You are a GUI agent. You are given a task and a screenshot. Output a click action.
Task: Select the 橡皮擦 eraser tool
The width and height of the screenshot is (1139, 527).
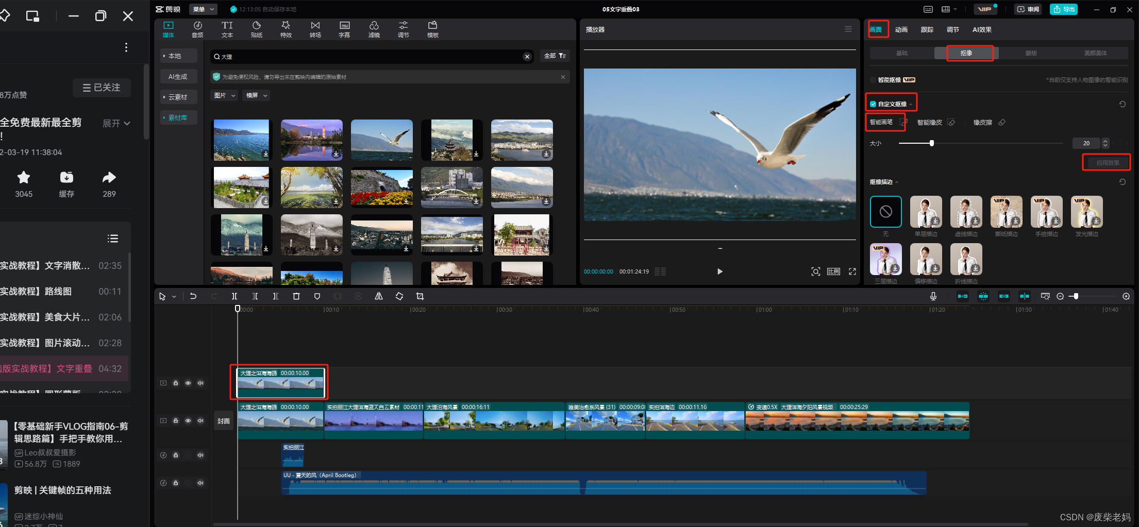coord(989,123)
